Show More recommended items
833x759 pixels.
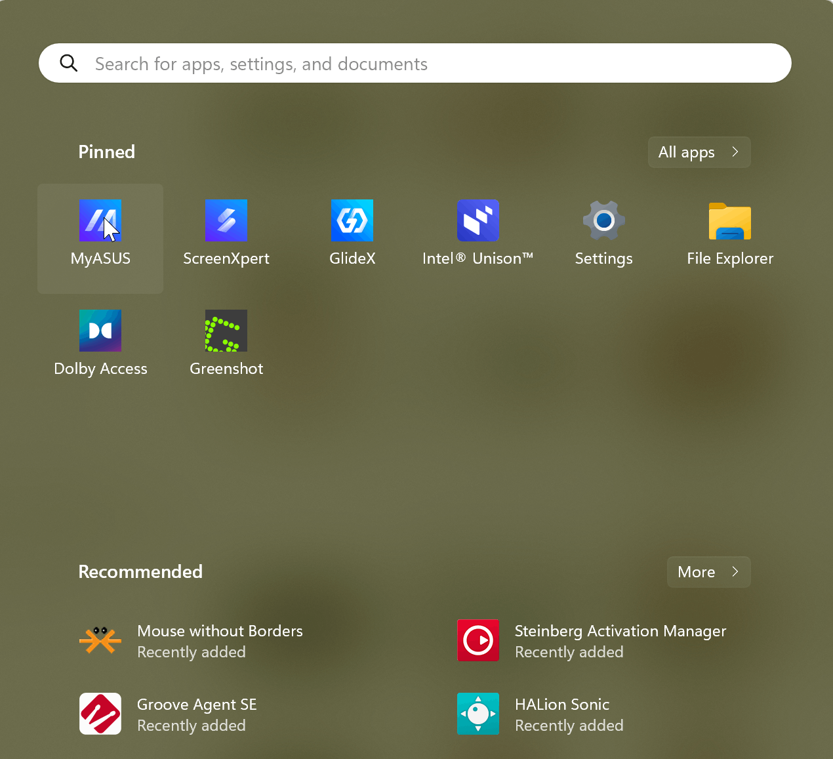tap(709, 572)
